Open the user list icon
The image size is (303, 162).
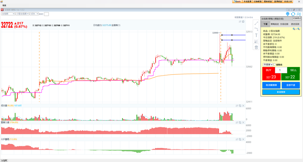[299, 14]
